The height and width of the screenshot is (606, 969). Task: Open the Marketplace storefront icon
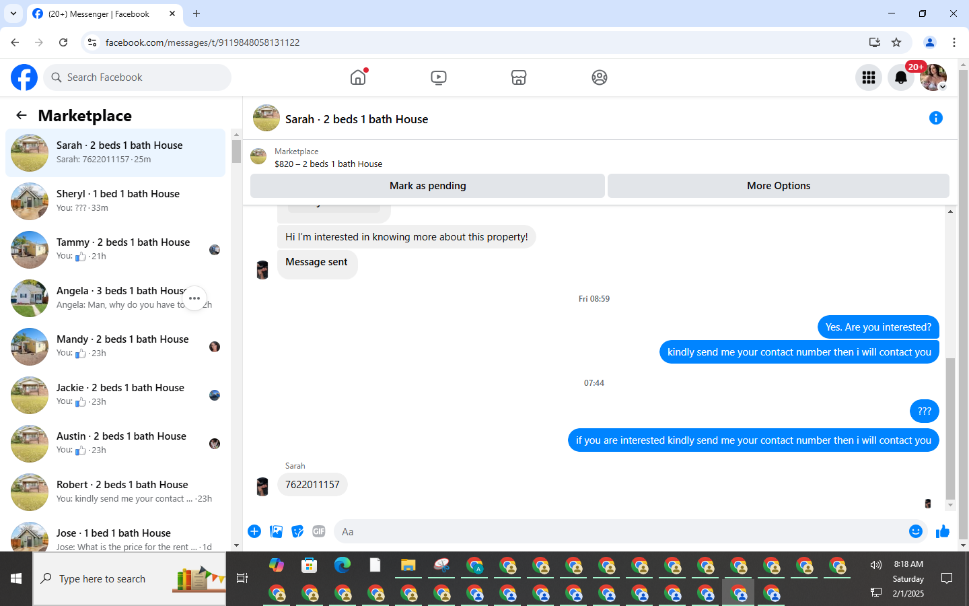tap(518, 77)
